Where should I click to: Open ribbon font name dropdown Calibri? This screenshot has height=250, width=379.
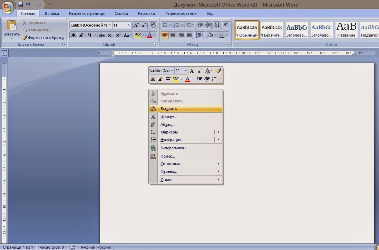(109, 25)
